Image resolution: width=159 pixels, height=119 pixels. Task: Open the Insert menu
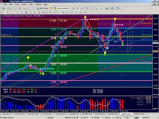(x=17, y=4)
